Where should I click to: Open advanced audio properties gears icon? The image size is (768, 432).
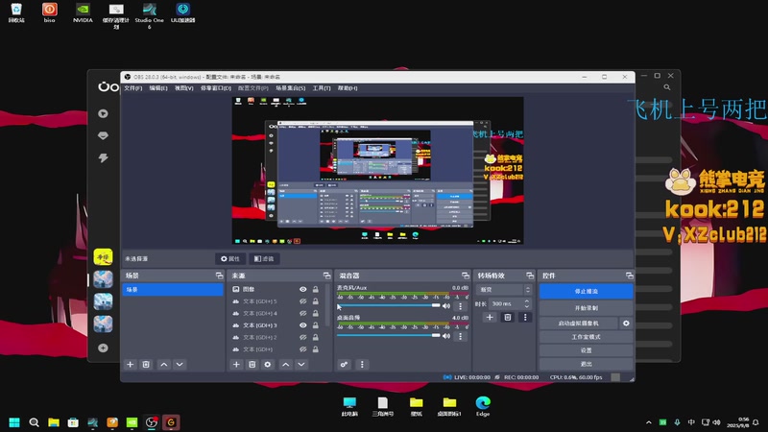[x=344, y=365]
